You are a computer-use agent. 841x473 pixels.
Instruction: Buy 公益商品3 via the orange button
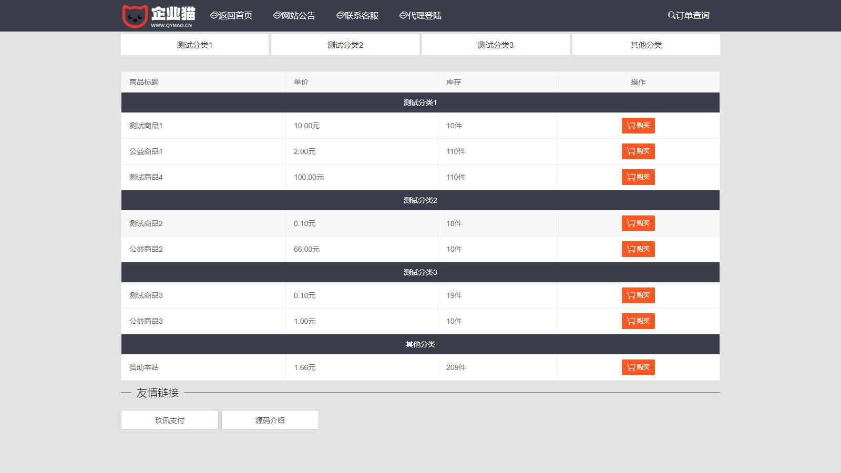click(638, 321)
